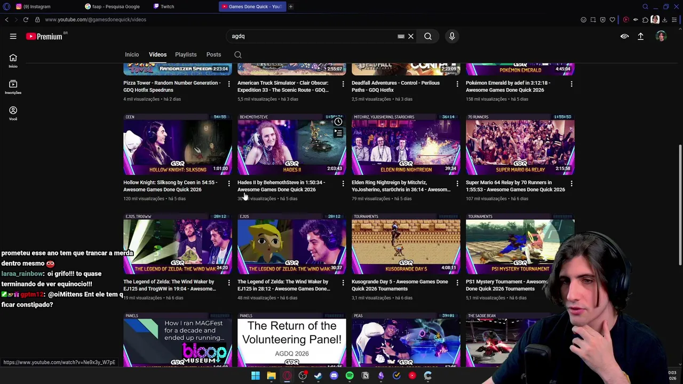Open the Hollow Knight: Silksong video thumbnail

coord(178,144)
